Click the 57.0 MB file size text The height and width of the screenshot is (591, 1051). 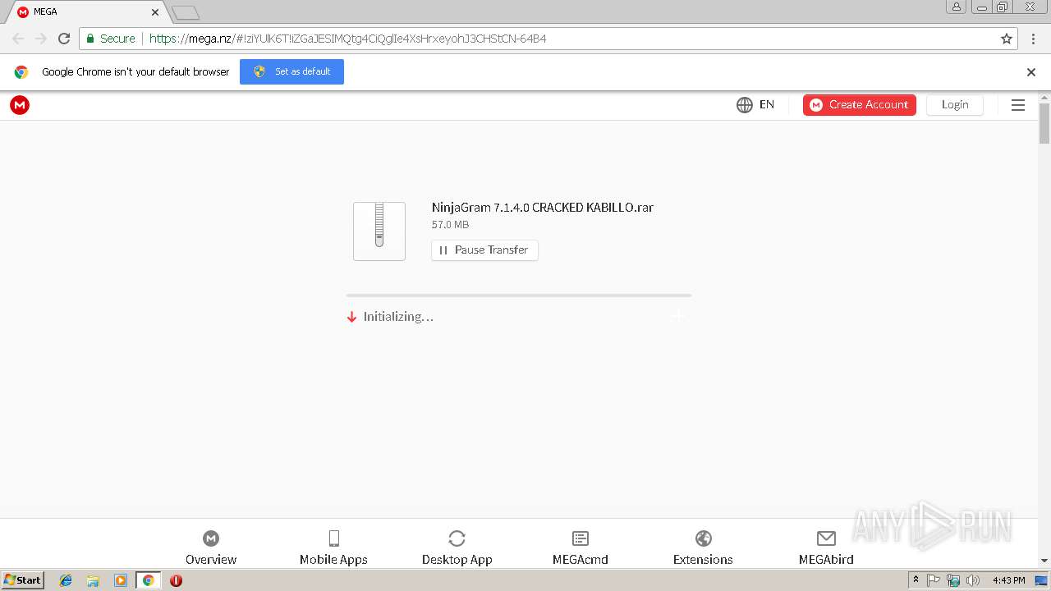450,225
